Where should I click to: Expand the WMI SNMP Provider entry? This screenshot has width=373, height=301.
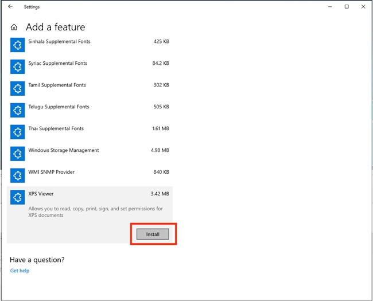pyautogui.click(x=90, y=175)
